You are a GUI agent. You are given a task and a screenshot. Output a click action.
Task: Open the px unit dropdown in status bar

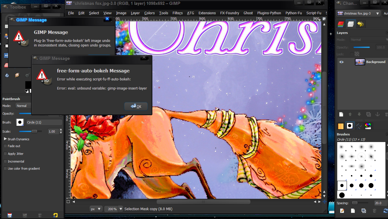pyautogui.click(x=96, y=209)
